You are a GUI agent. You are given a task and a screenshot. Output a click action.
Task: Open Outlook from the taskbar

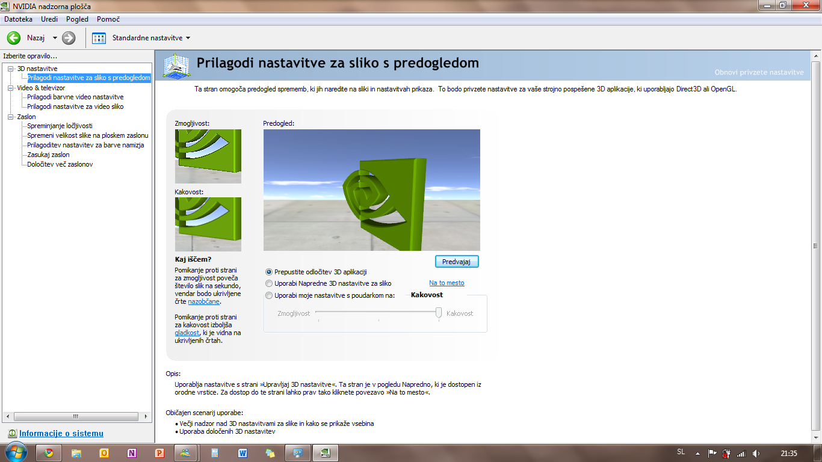[x=104, y=453]
